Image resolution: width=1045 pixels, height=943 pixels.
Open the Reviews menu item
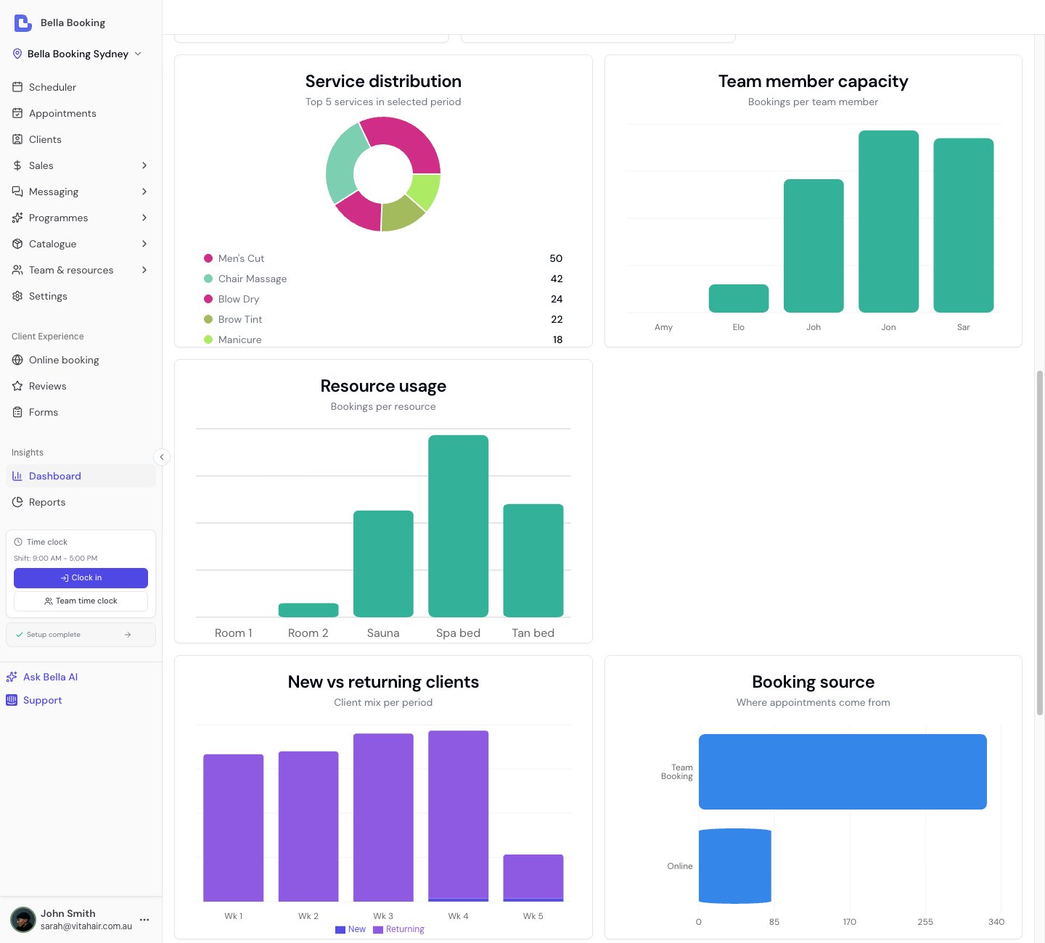click(81, 386)
